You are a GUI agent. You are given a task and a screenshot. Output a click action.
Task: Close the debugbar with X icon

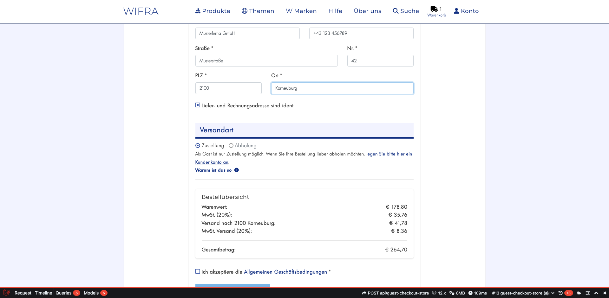coord(605,293)
